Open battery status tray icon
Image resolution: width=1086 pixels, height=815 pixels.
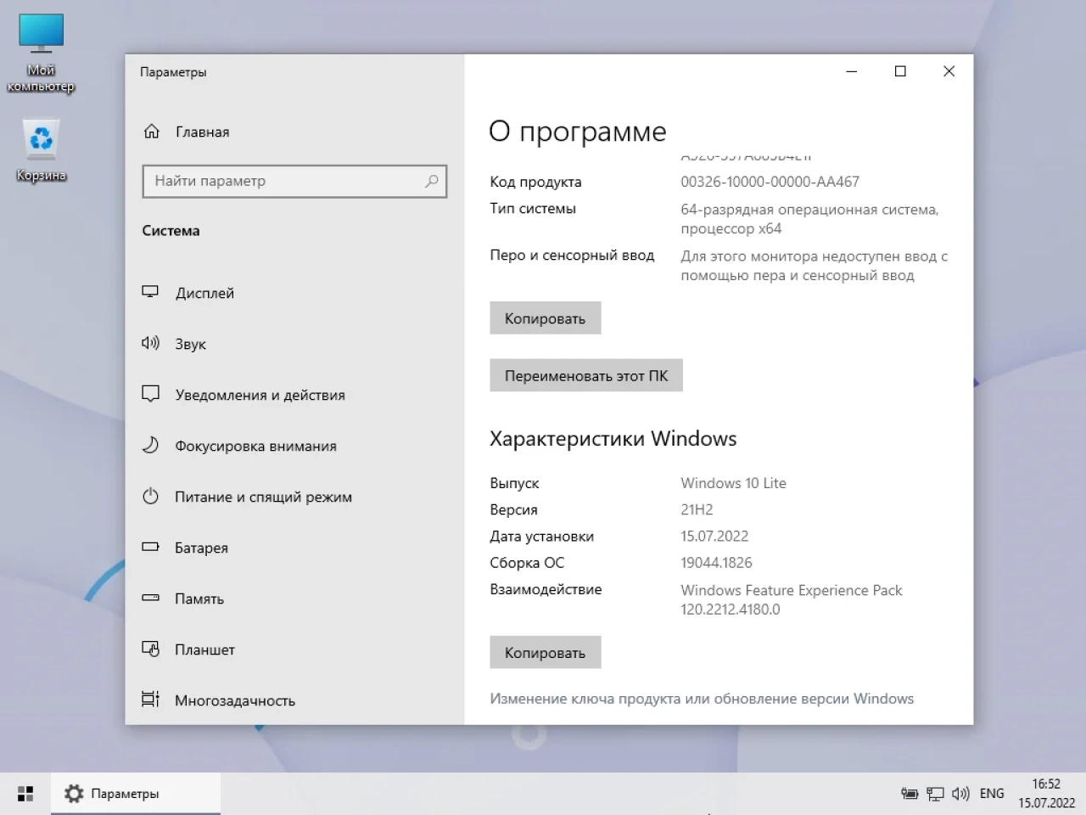(x=910, y=794)
